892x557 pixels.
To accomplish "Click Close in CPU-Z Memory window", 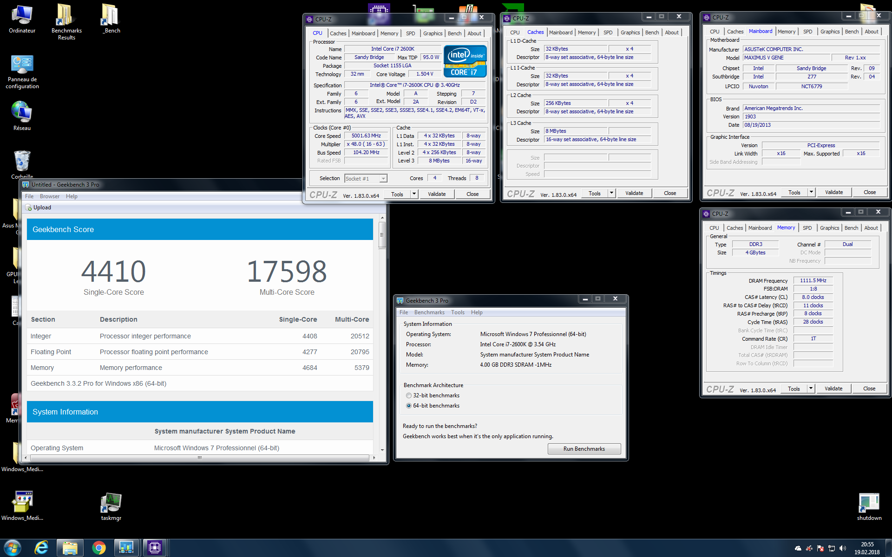I will pyautogui.click(x=869, y=389).
